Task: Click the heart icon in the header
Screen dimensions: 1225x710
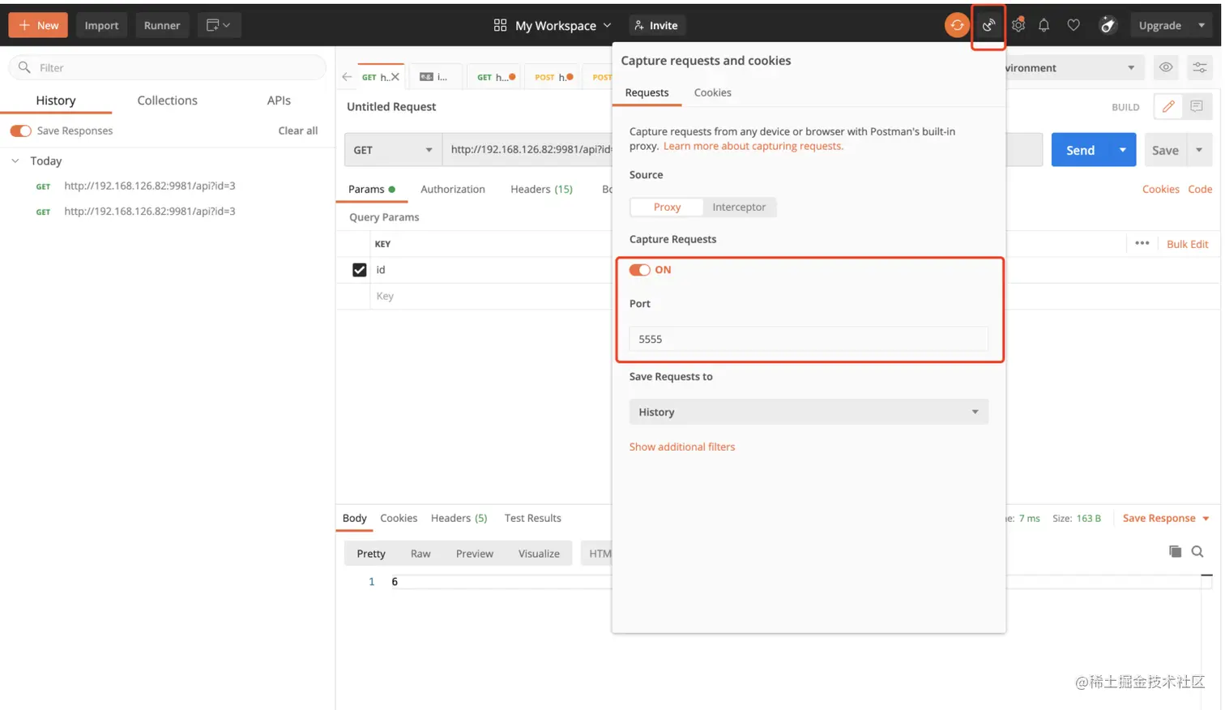Action: tap(1073, 25)
